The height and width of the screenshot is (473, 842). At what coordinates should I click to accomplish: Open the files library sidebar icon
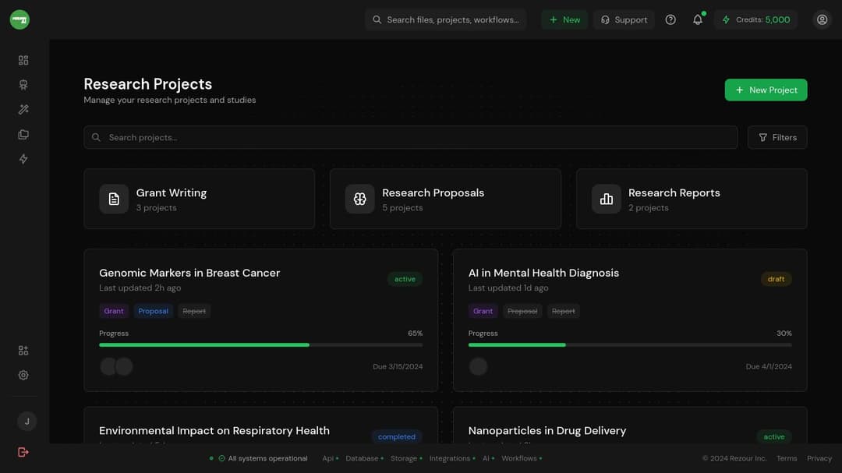pos(23,134)
